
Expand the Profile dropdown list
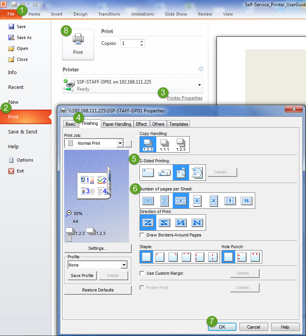click(123, 265)
